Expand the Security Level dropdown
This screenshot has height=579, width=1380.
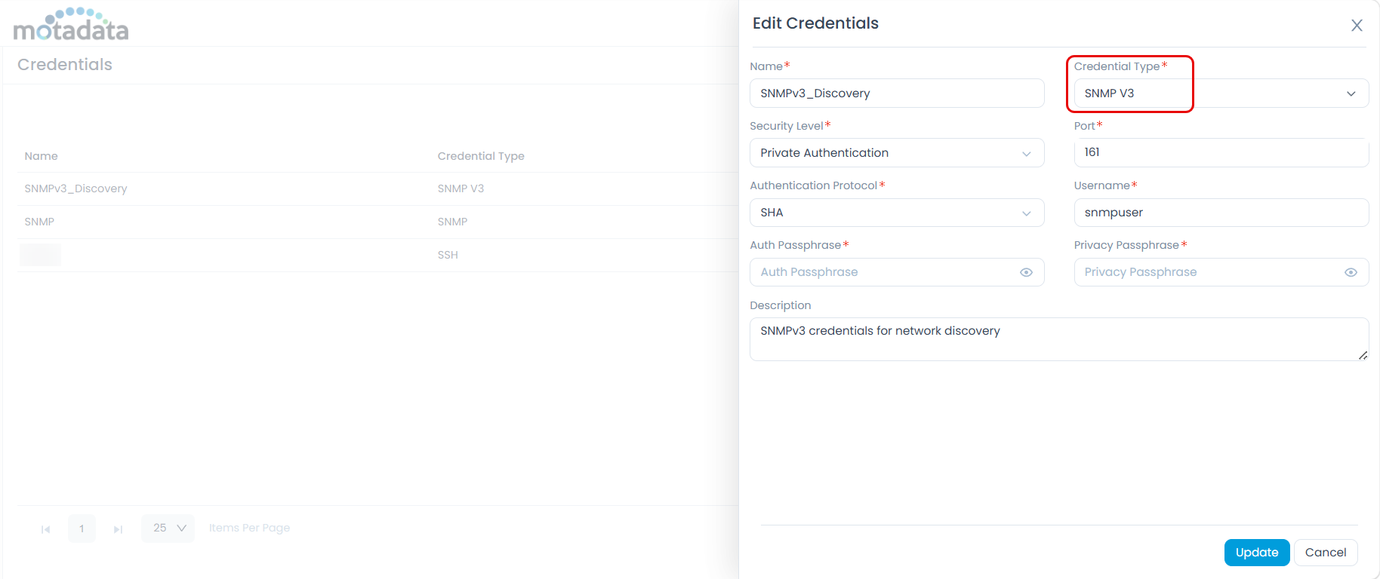click(896, 153)
